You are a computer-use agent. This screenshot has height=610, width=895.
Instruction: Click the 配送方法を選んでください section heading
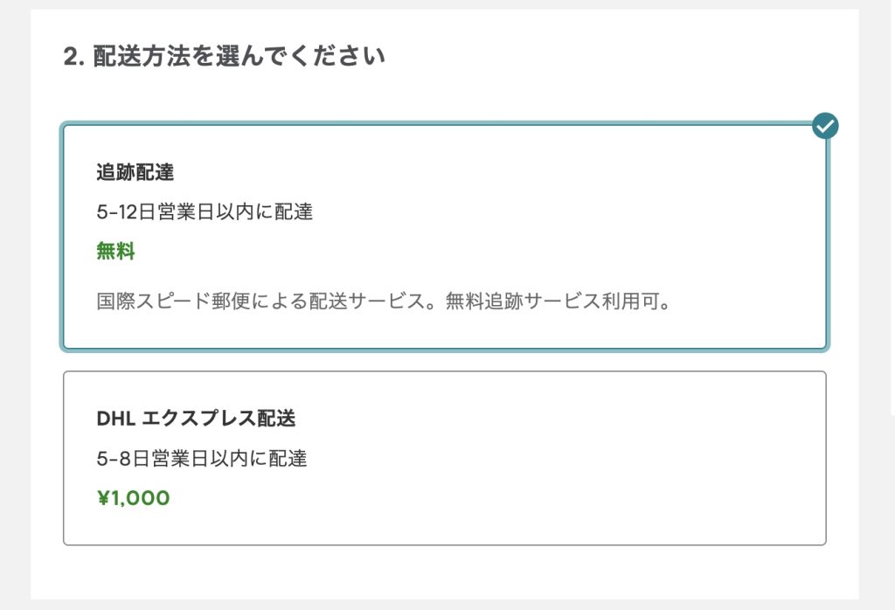[x=238, y=58]
